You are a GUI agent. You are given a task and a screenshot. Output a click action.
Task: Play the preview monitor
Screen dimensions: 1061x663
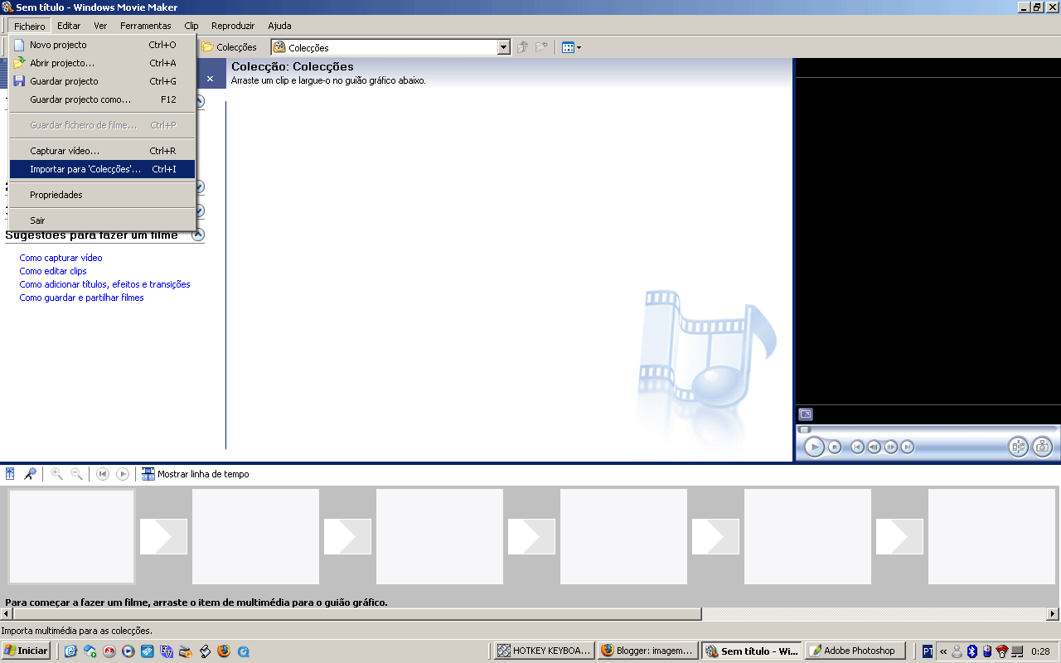[814, 448]
